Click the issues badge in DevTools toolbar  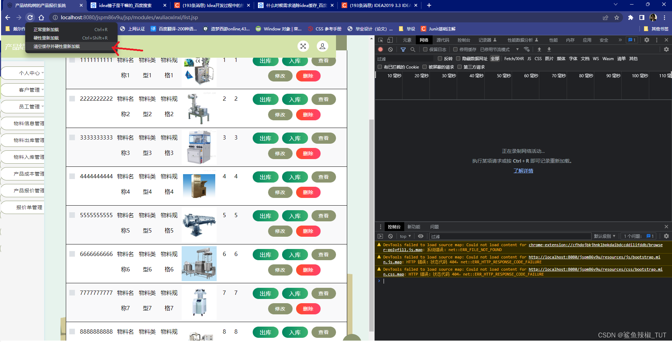[x=632, y=40]
